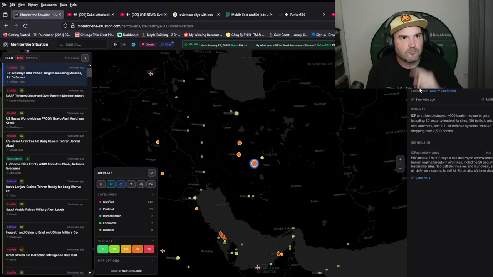Viewport: 493px width, 277px height.
Task: Select the S2 severity swatch
Action: 114,249
